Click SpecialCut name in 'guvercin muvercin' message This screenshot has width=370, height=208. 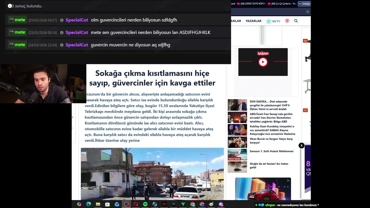click(77, 45)
